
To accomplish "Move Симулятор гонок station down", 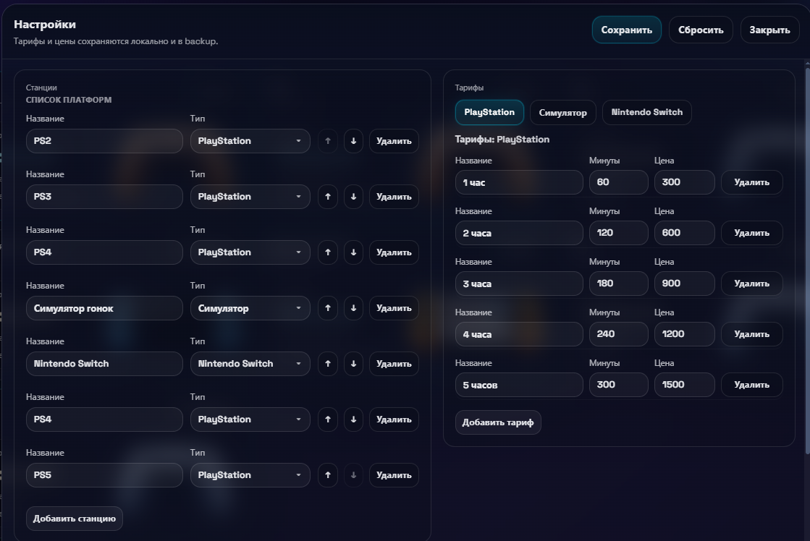I will (x=353, y=308).
